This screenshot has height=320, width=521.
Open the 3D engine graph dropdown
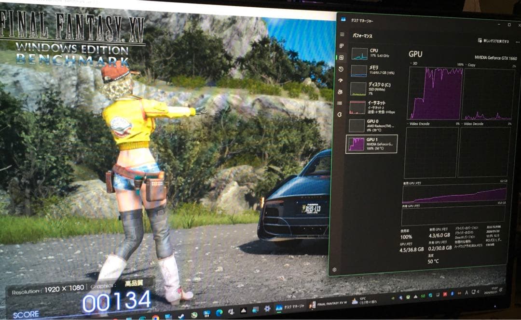pyautogui.click(x=414, y=64)
